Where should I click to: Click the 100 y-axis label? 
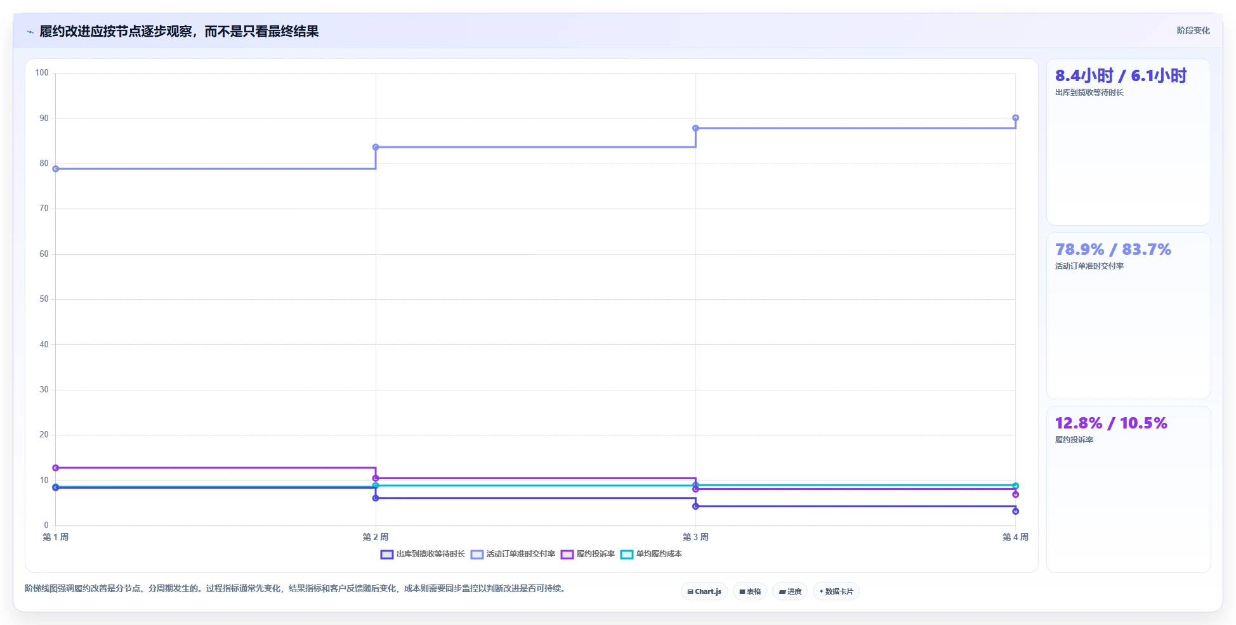click(42, 73)
